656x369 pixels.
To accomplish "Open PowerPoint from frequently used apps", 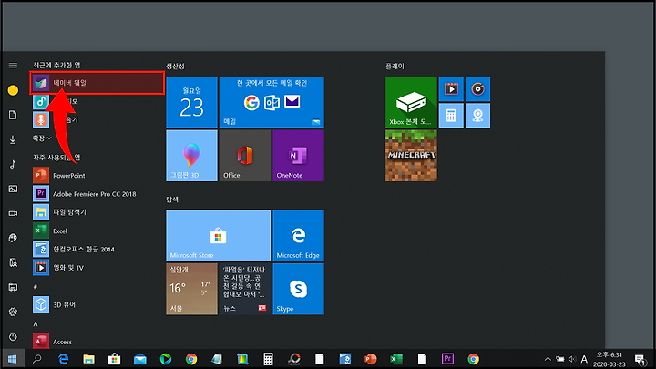I will click(97, 175).
